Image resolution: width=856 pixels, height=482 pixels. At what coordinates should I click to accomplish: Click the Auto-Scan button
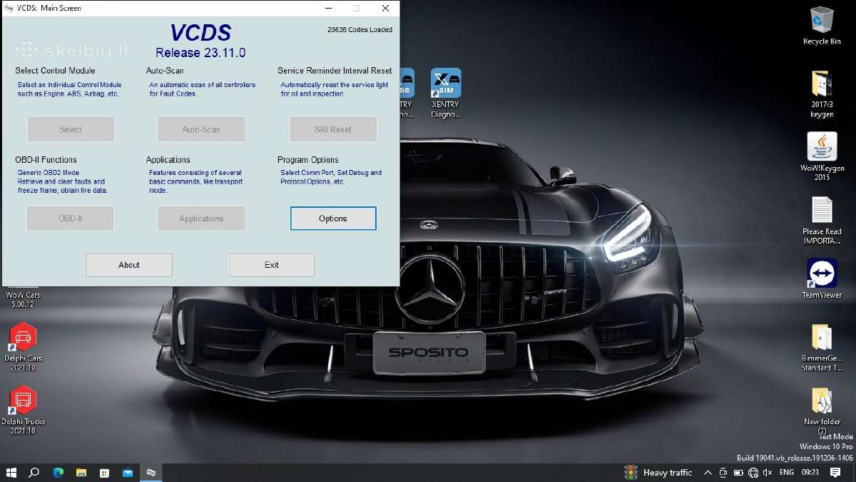tap(201, 129)
